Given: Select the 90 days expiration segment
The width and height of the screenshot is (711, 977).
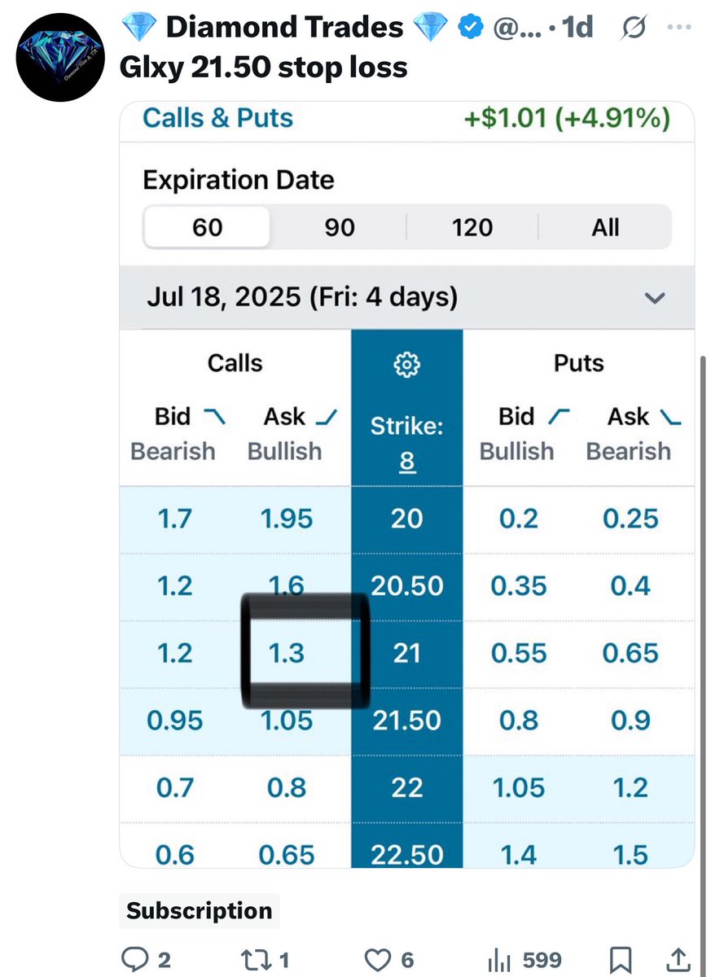Looking at the screenshot, I should pos(340,226).
